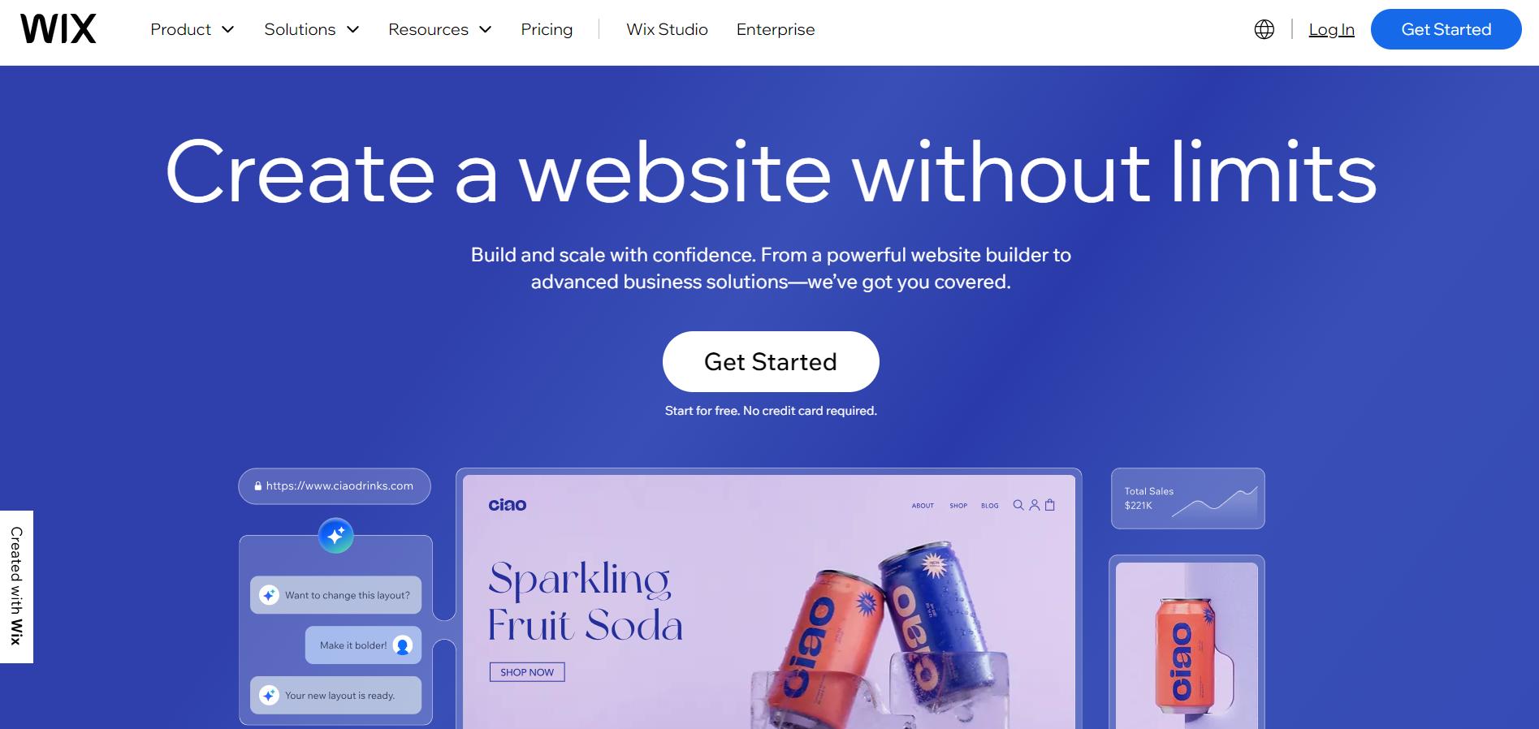Expand the Solutions dropdown menu
The image size is (1539, 729).
coord(312,29)
